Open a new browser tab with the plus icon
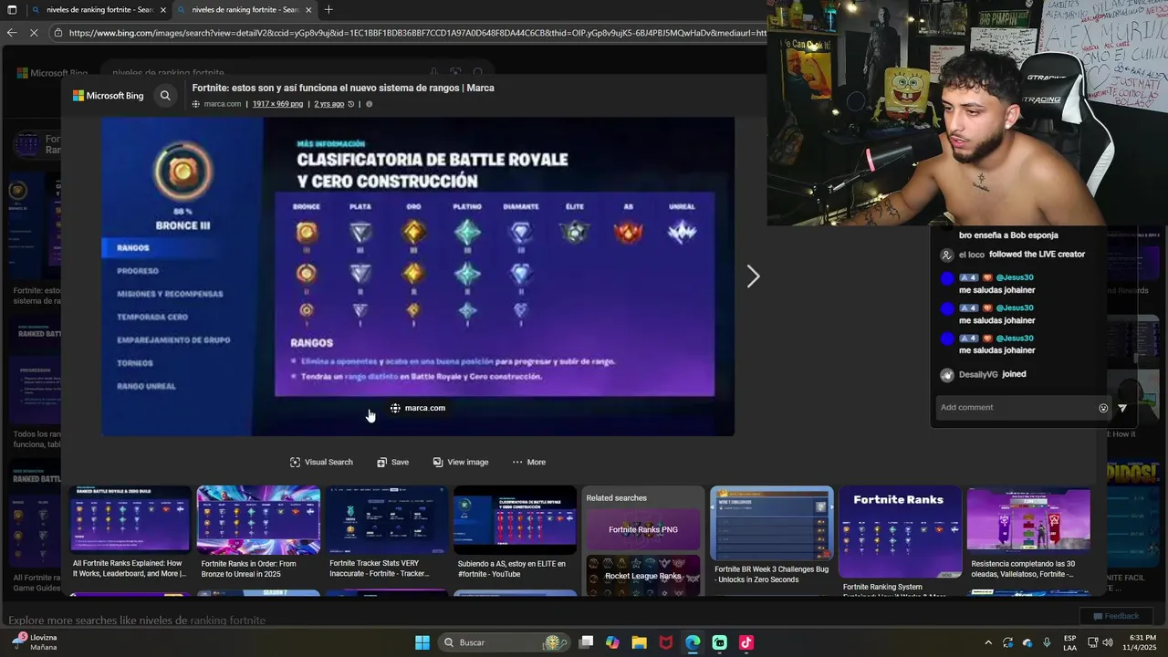 [328, 10]
